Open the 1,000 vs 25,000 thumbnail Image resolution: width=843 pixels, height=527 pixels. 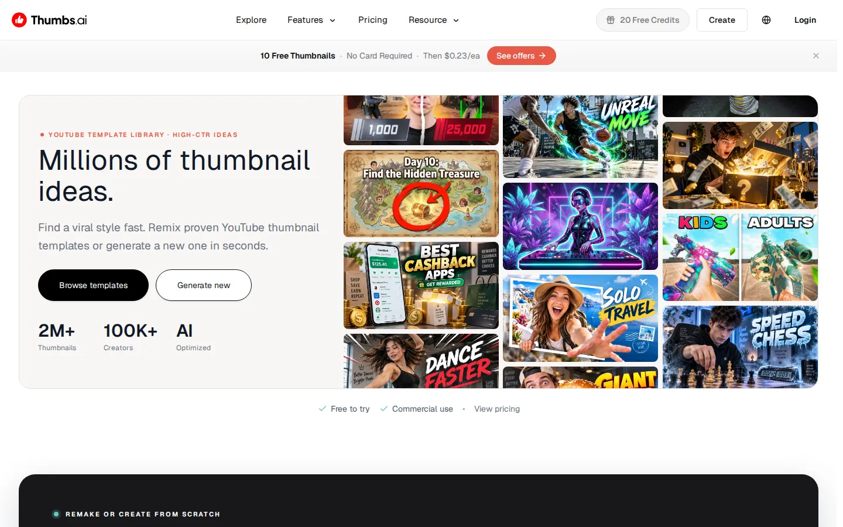coord(421,120)
